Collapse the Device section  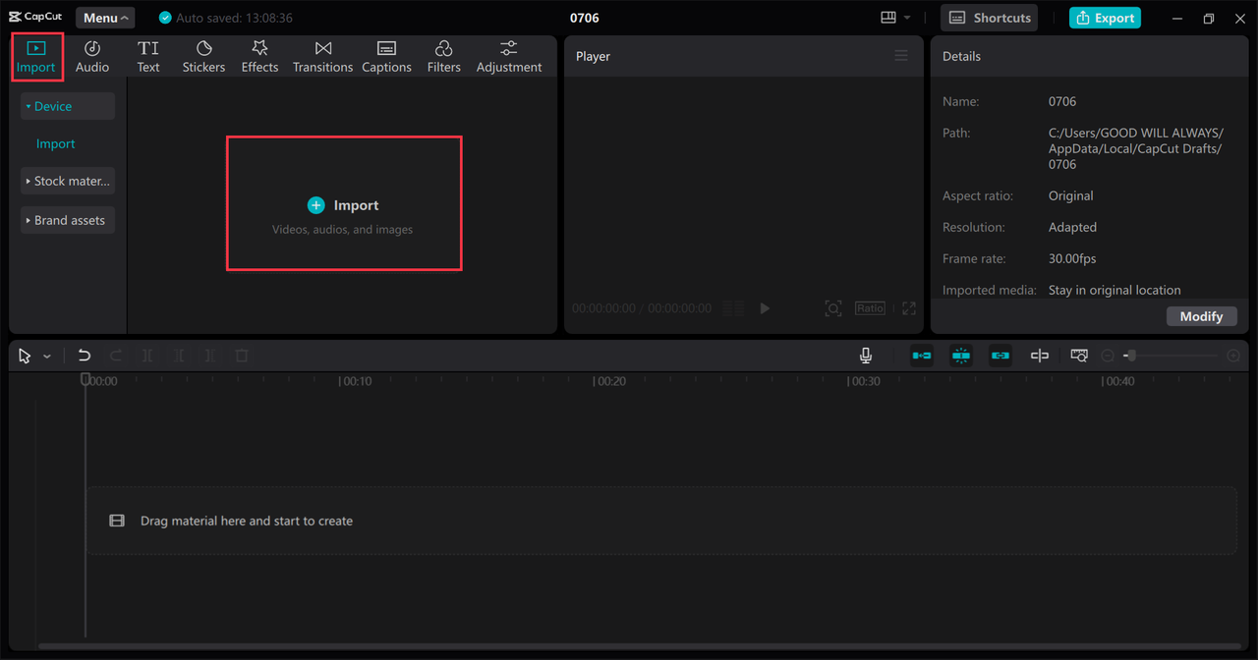[x=68, y=106]
